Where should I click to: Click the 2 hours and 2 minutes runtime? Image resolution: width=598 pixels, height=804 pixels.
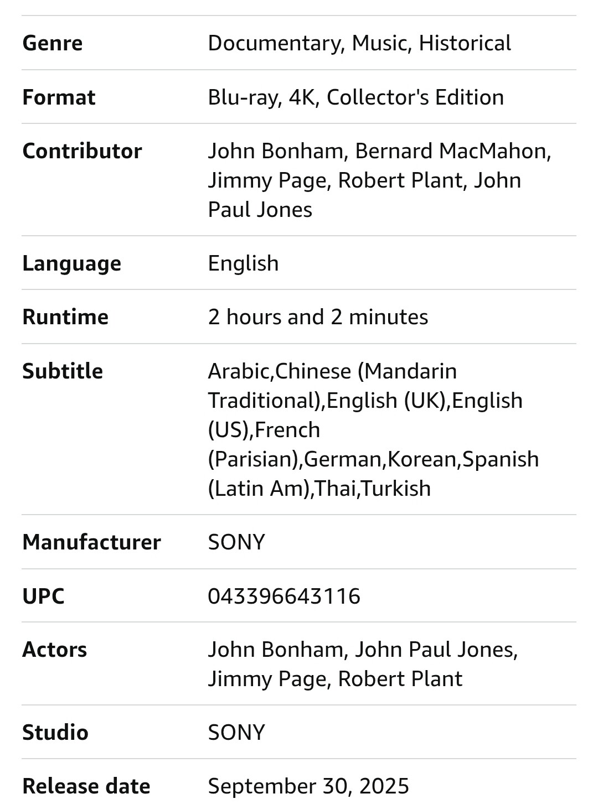click(318, 317)
